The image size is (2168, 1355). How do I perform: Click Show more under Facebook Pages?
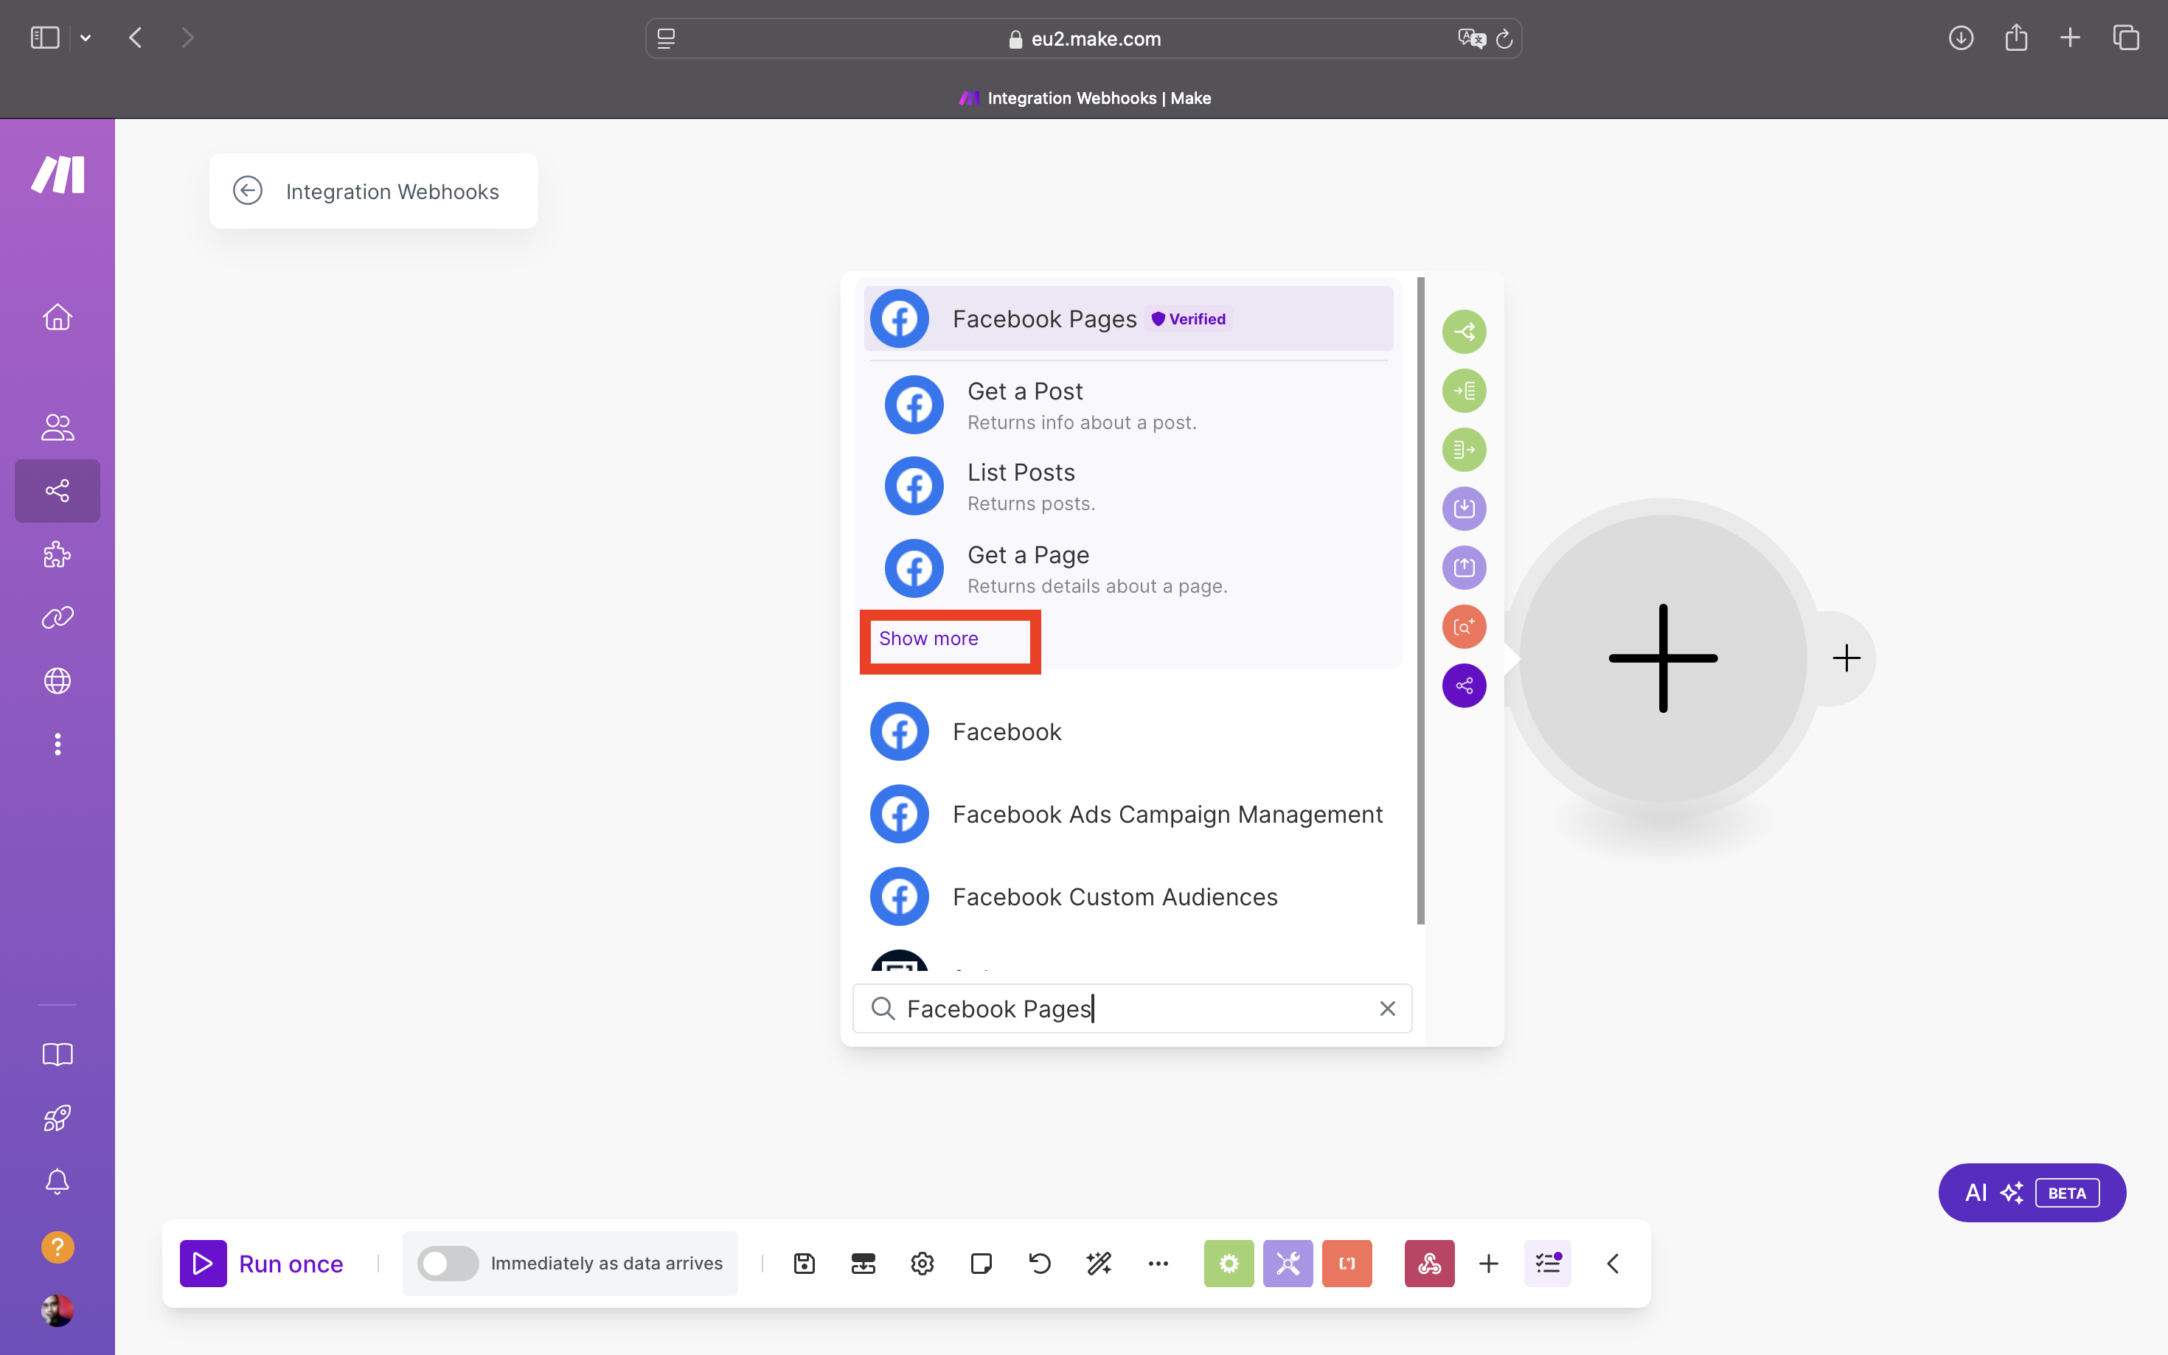(928, 638)
